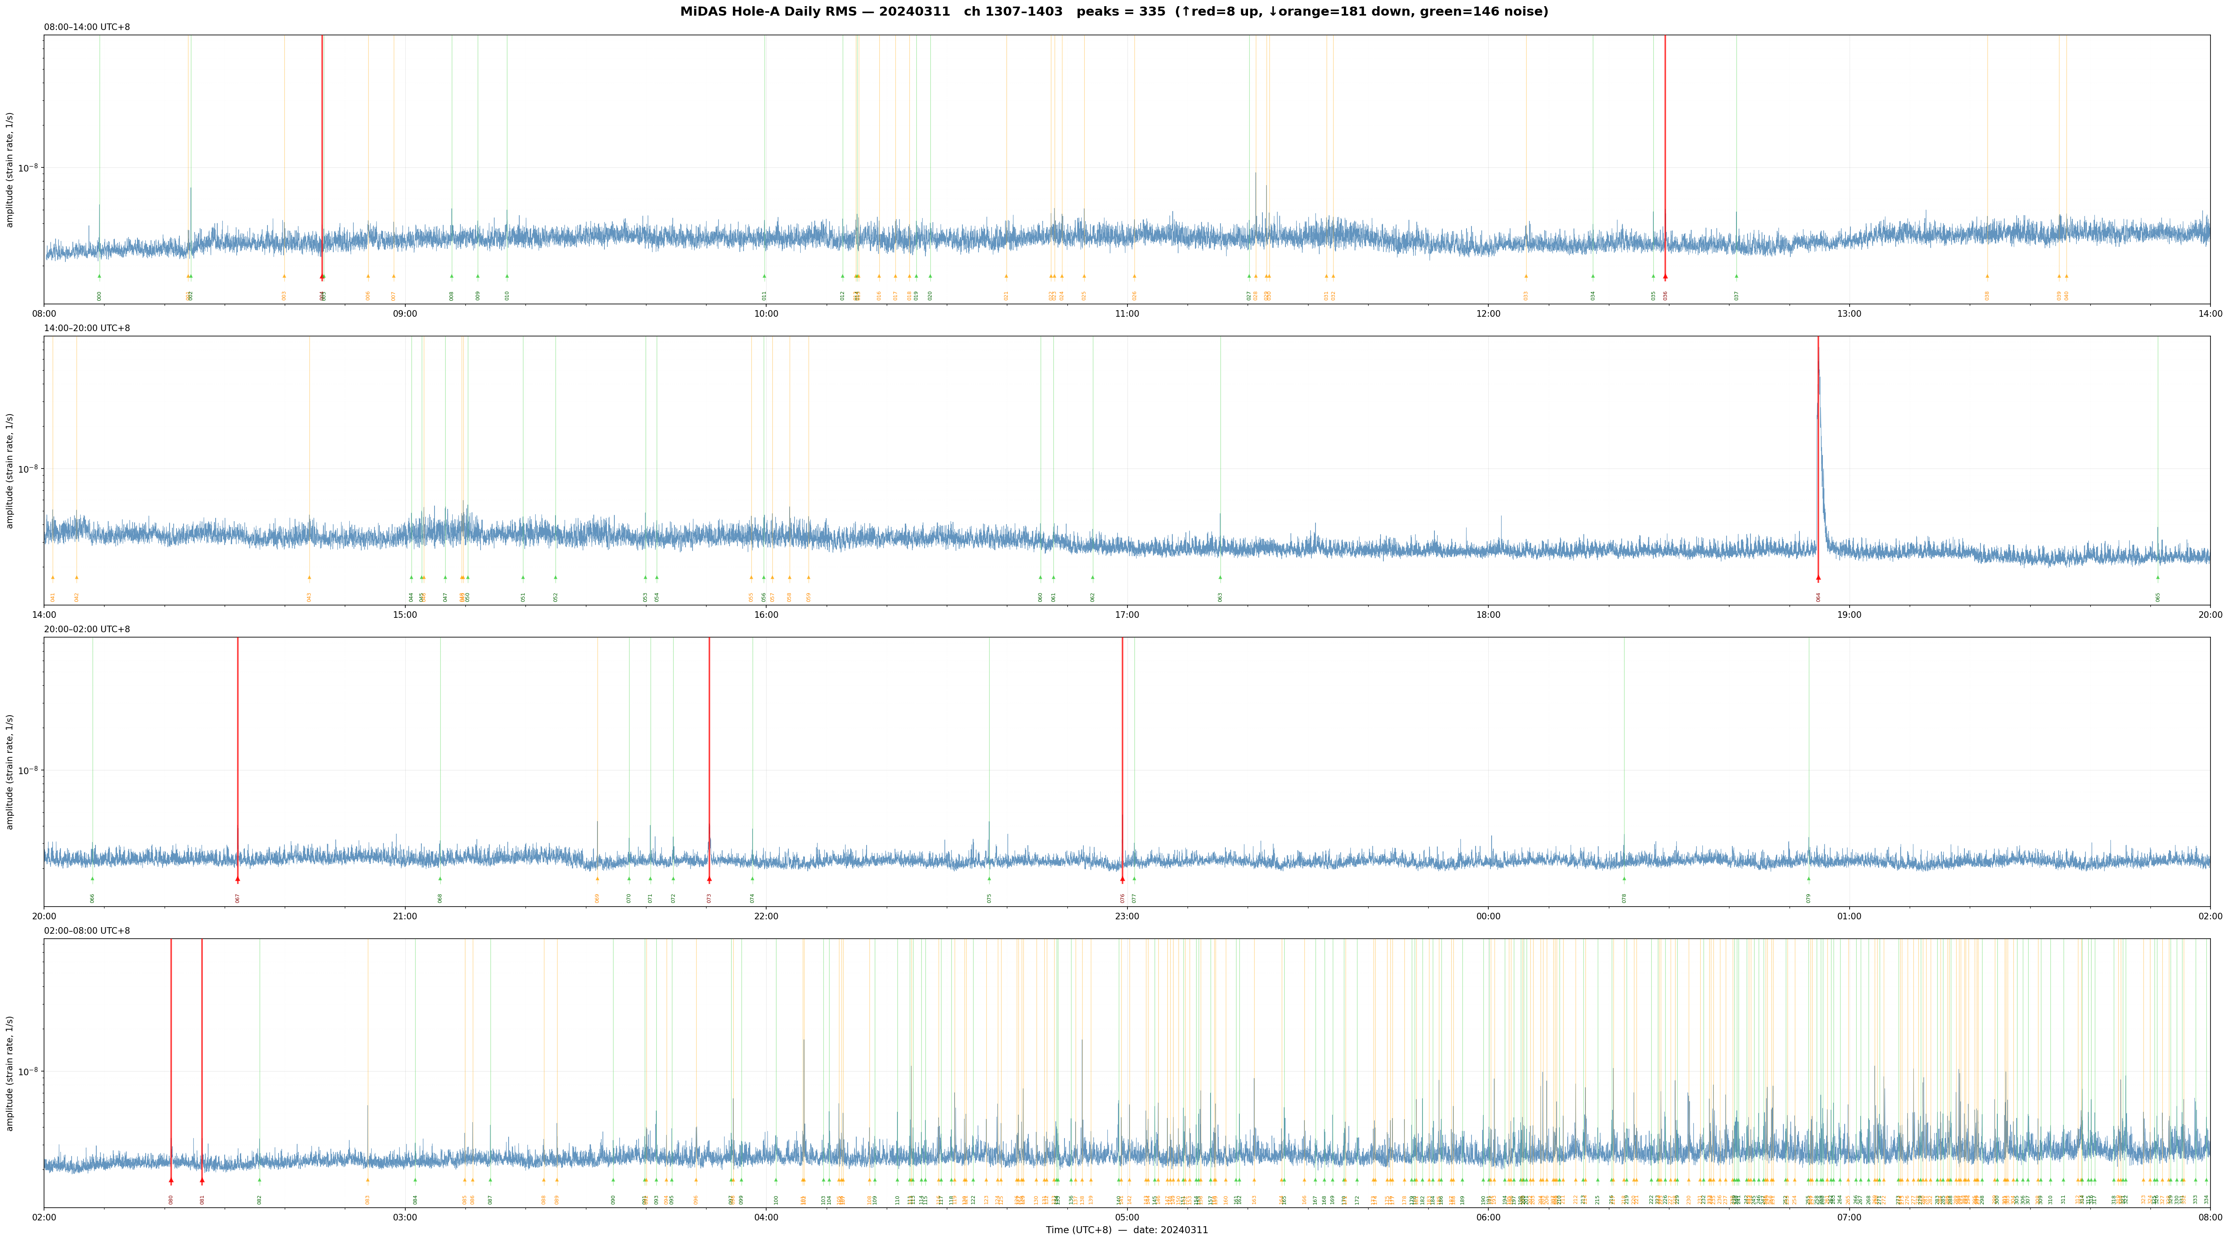Viewport: 2229px width, 1241px height.
Task: Select the 15:00 tick label
Action: 405,615
